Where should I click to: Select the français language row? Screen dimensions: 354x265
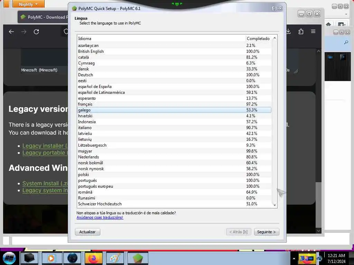[174, 104]
